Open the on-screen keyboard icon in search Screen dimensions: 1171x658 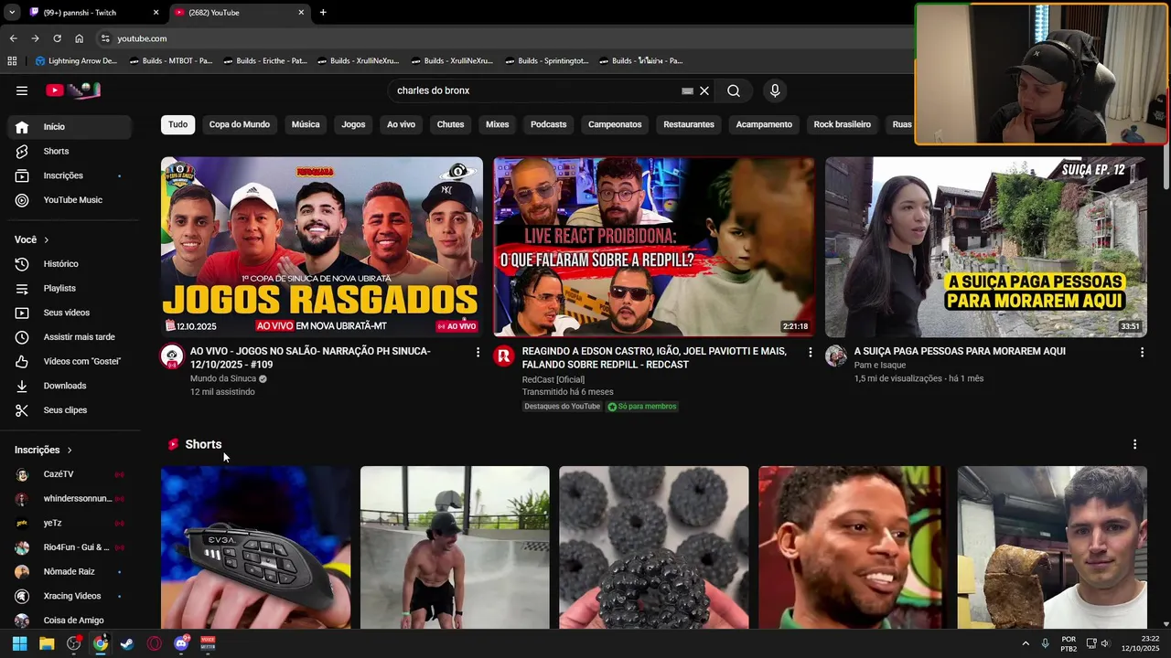click(x=687, y=91)
